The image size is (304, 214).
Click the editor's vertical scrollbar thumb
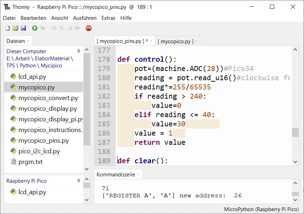(295, 132)
